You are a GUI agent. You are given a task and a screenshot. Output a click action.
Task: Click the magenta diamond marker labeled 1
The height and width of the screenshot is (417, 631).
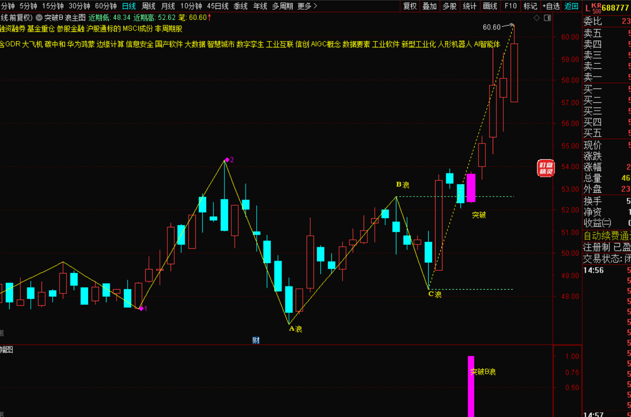(141, 309)
